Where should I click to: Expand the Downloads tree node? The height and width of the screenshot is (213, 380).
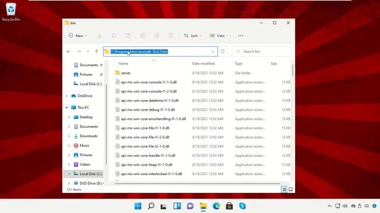[69, 136]
